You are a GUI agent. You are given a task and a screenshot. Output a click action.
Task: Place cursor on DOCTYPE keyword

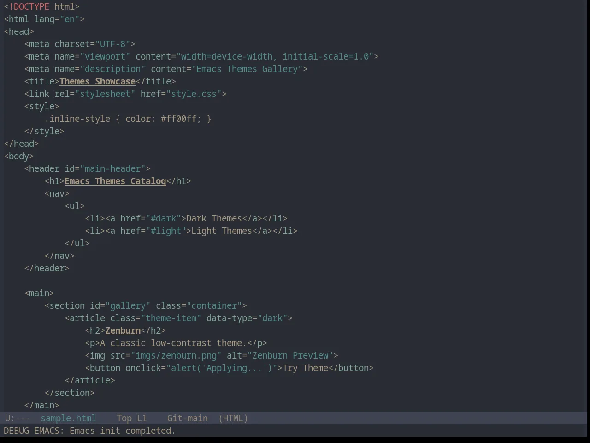[x=31, y=6]
